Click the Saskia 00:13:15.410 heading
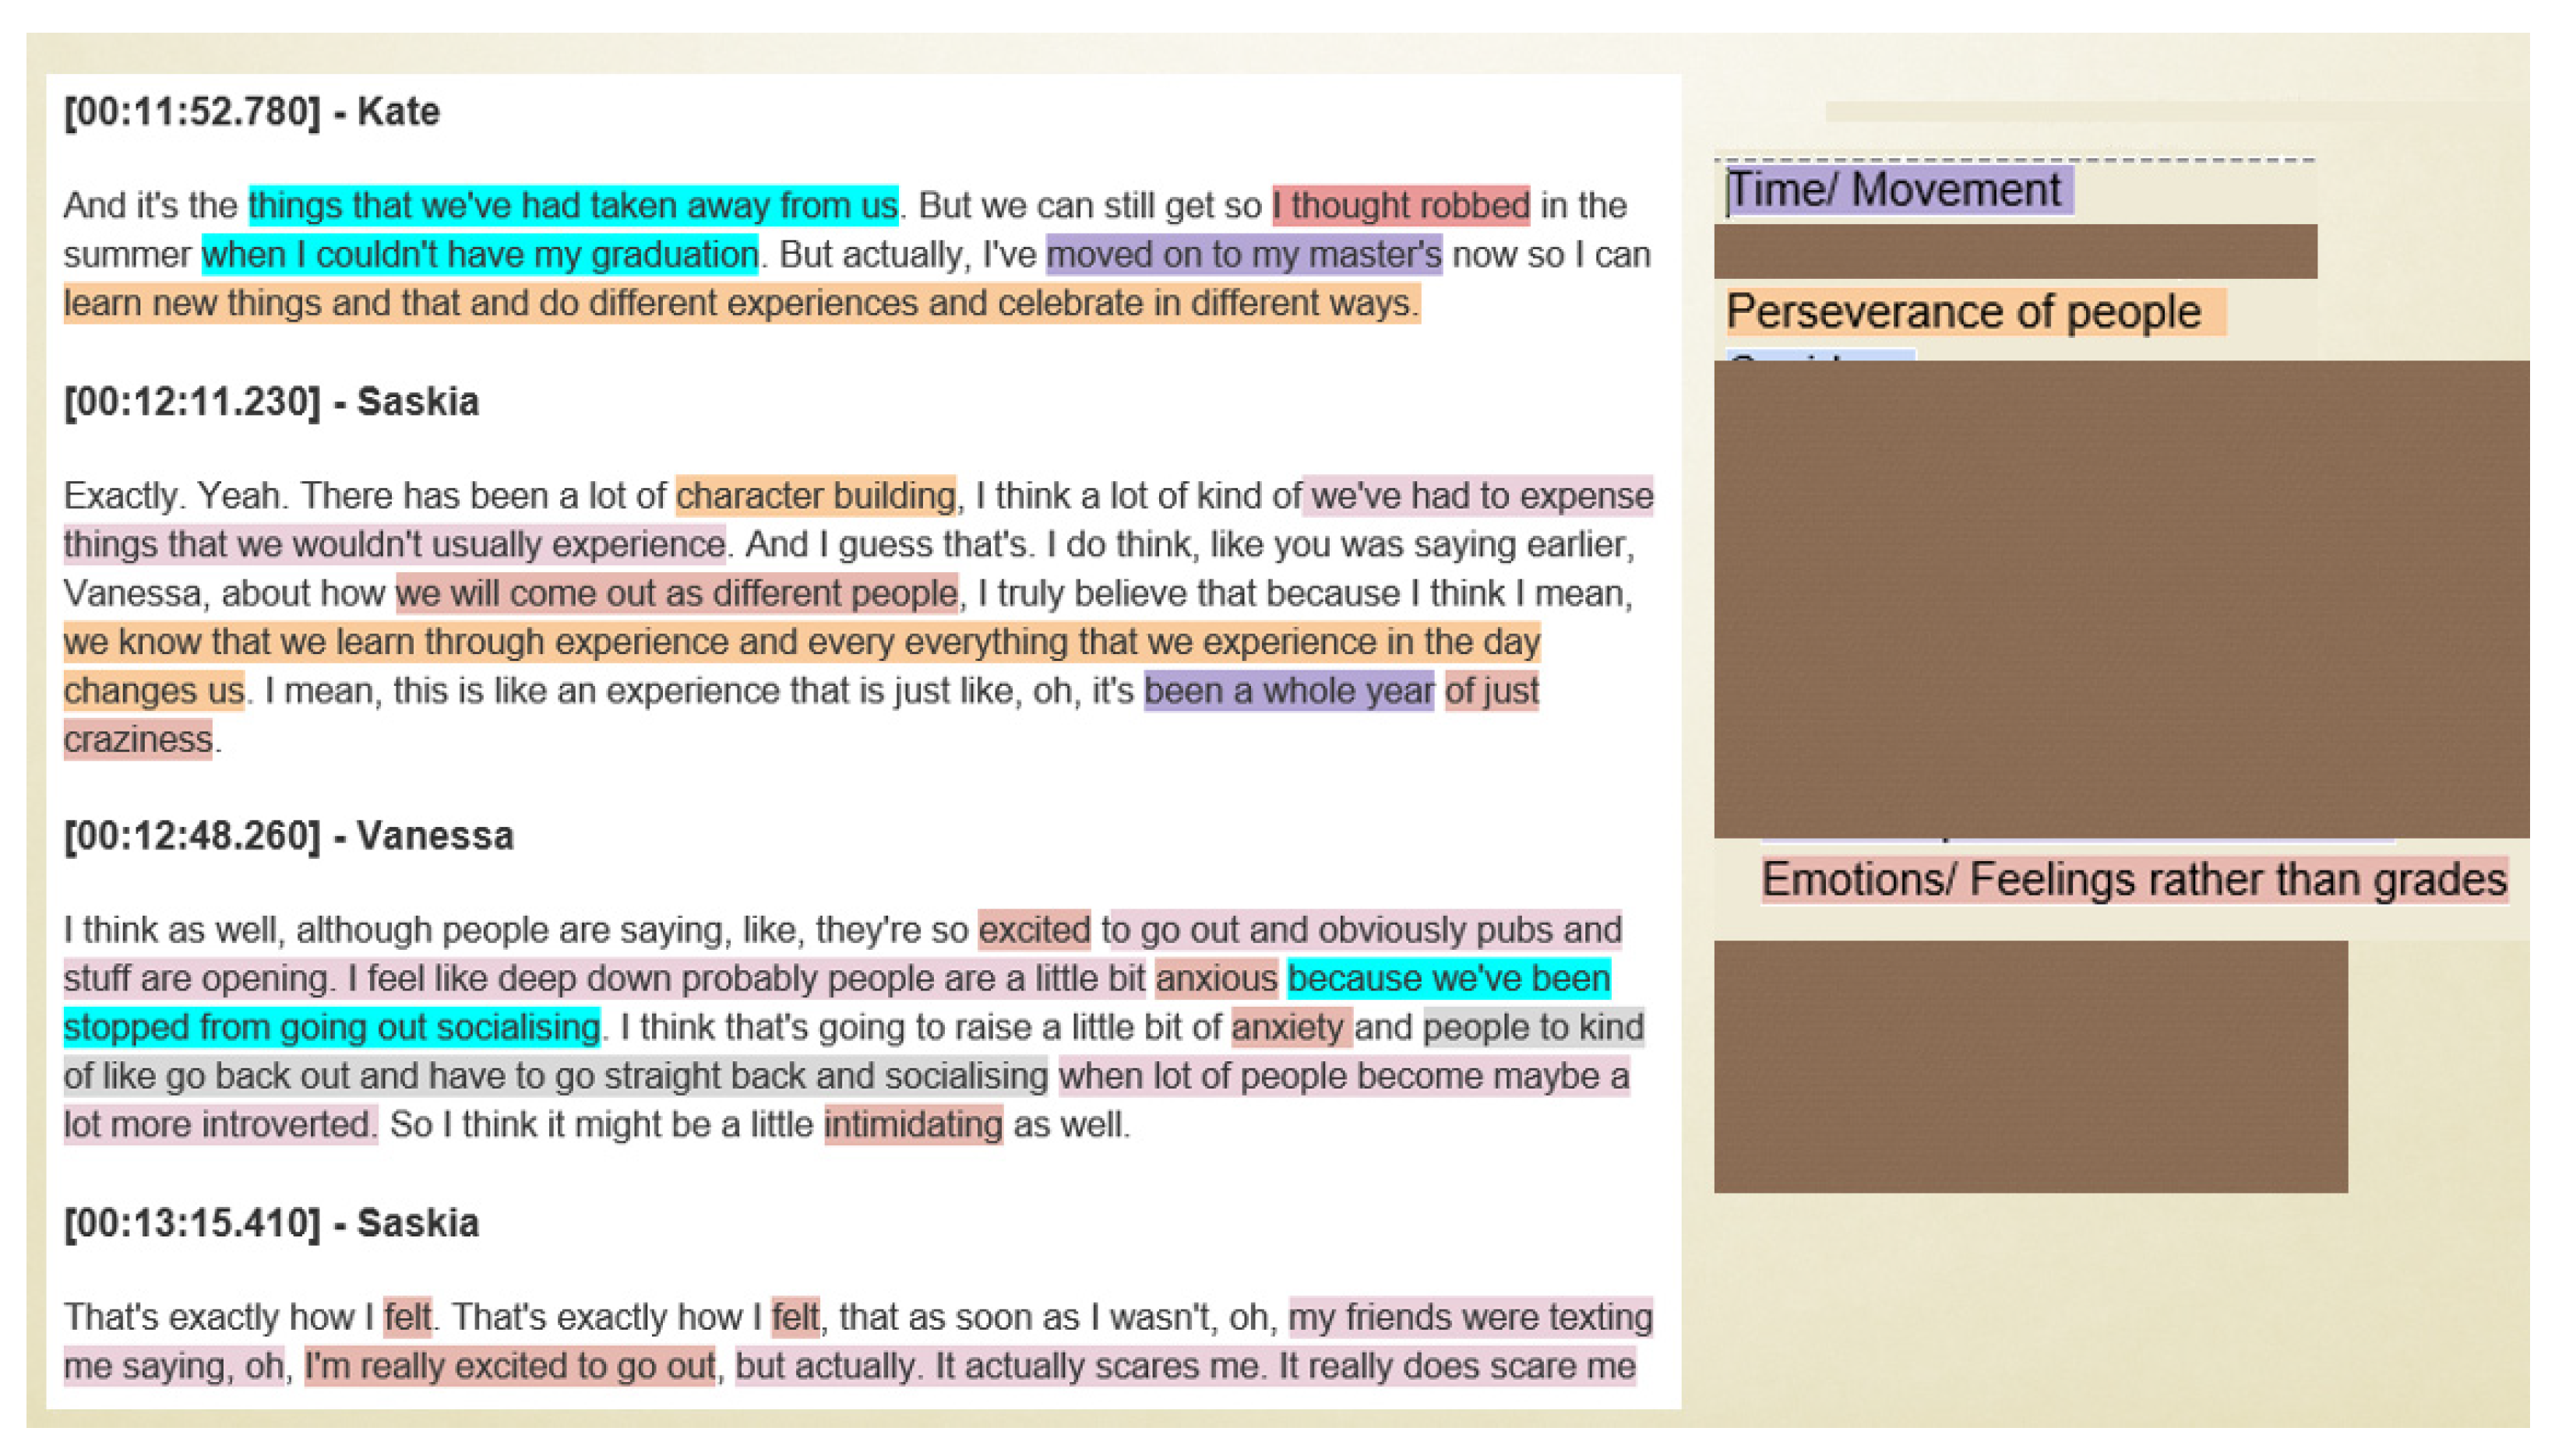Screen dimensions: 2555x1456 (x=271, y=1222)
